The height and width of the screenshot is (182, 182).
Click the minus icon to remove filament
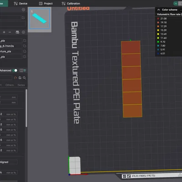10,32
